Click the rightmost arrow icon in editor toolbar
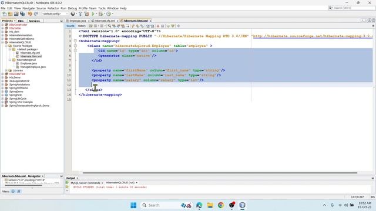 pyautogui.click(x=178, y=26)
